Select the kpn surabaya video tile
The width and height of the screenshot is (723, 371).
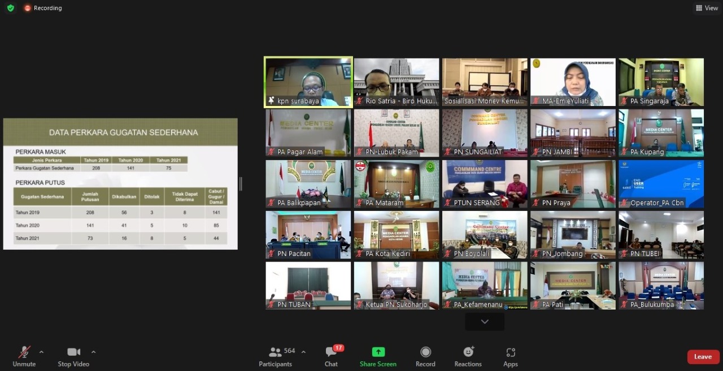[x=308, y=82]
